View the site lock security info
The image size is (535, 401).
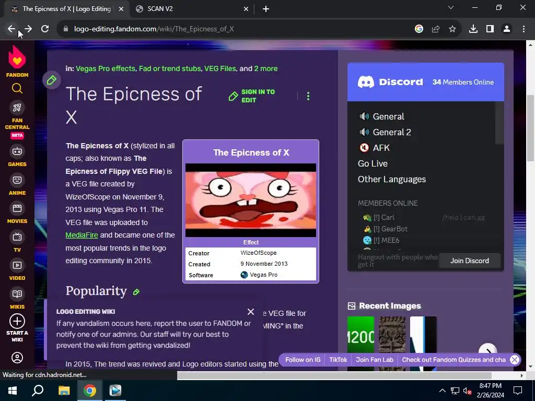pyautogui.click(x=66, y=29)
